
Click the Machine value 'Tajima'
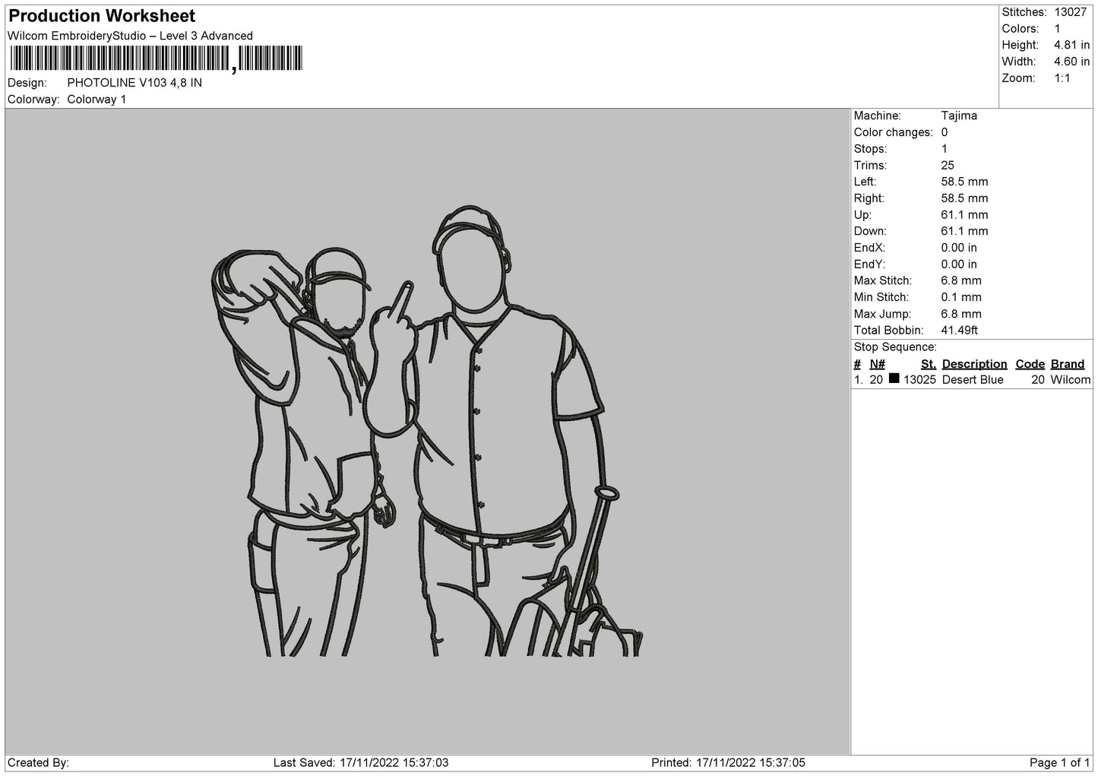[x=959, y=116]
